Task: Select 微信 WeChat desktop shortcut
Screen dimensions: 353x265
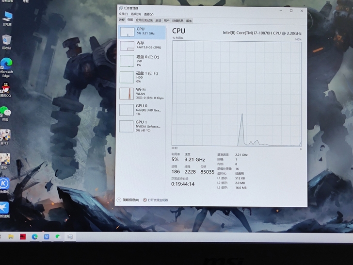Action: coord(5,114)
